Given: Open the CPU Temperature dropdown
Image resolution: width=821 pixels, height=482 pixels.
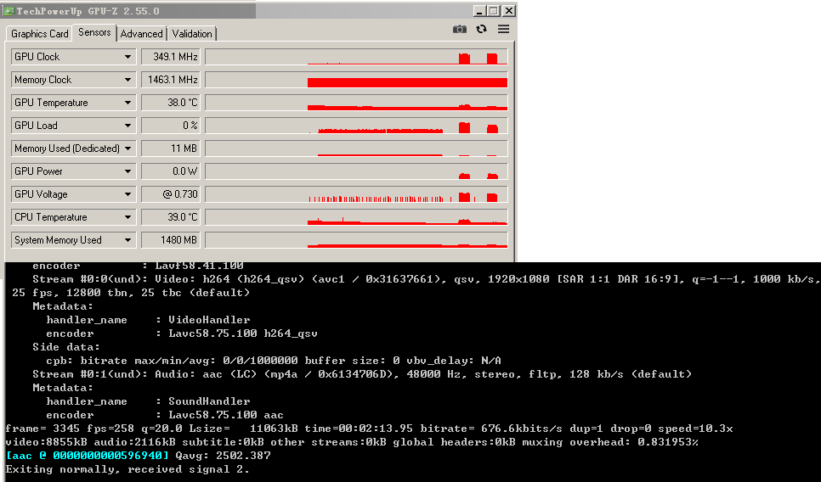Looking at the screenshot, I should [127, 217].
